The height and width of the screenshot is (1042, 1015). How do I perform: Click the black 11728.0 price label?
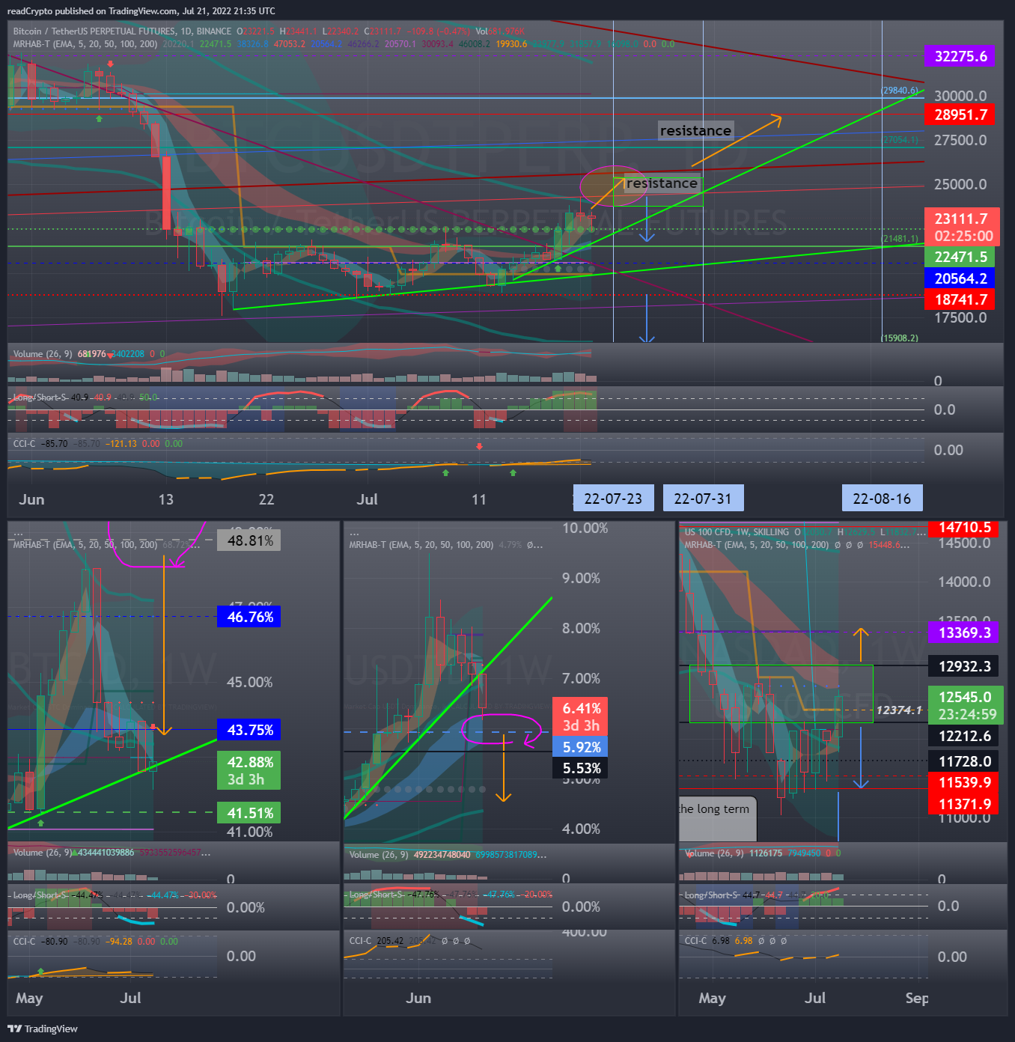point(964,761)
